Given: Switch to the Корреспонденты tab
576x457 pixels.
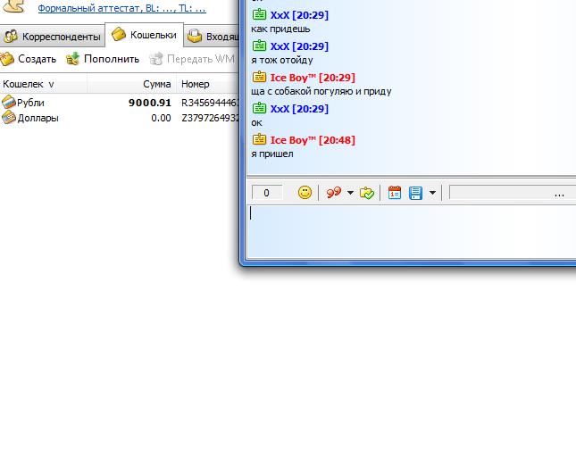Looking at the screenshot, I should pyautogui.click(x=53, y=37).
